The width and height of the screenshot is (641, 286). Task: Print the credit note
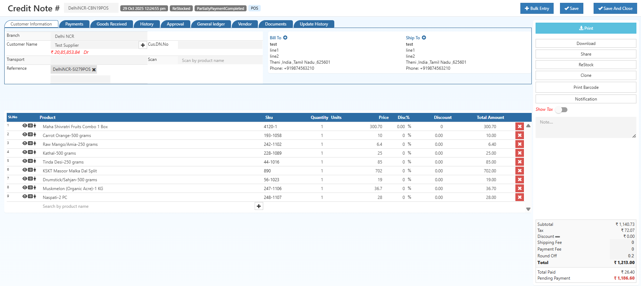[586, 28]
